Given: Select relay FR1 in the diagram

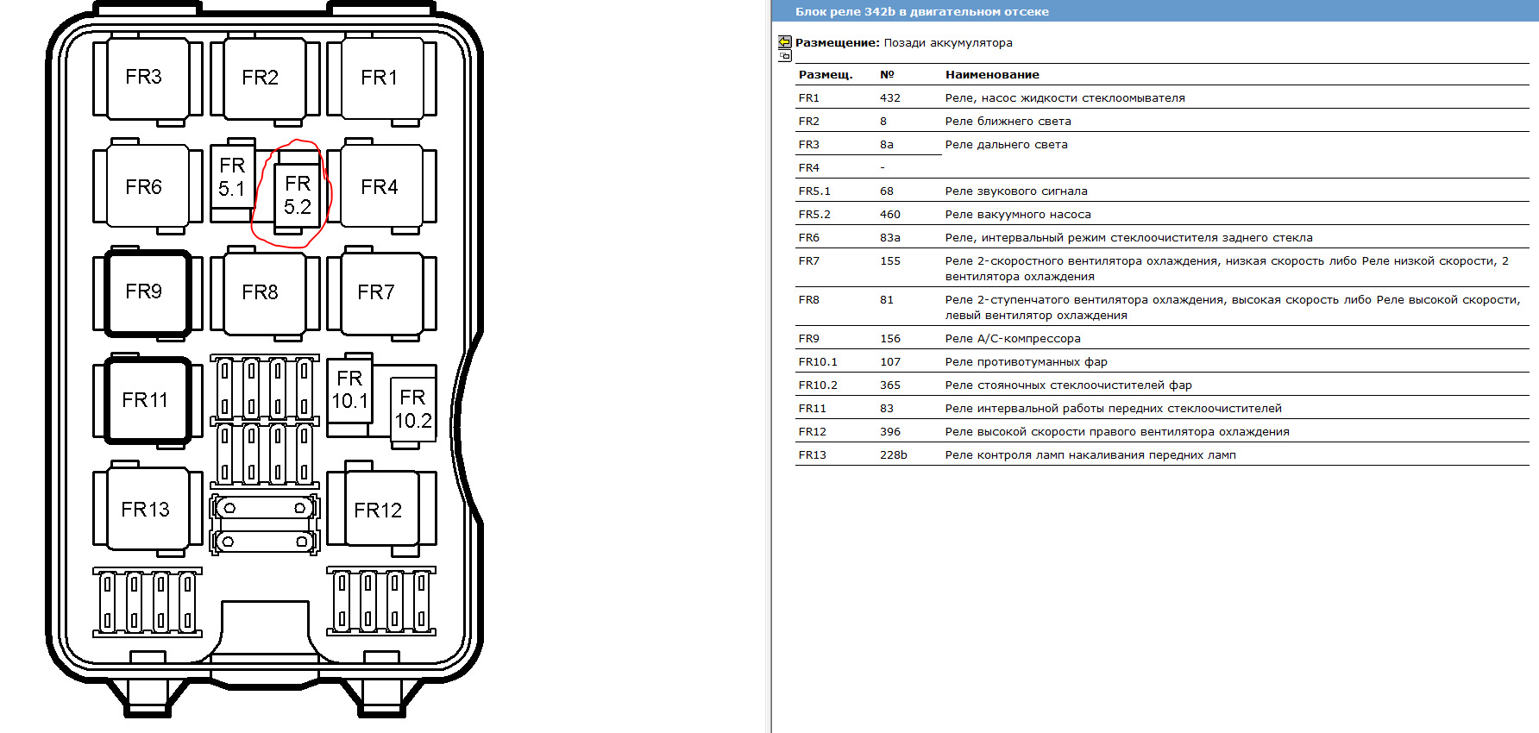Looking at the screenshot, I should [381, 78].
